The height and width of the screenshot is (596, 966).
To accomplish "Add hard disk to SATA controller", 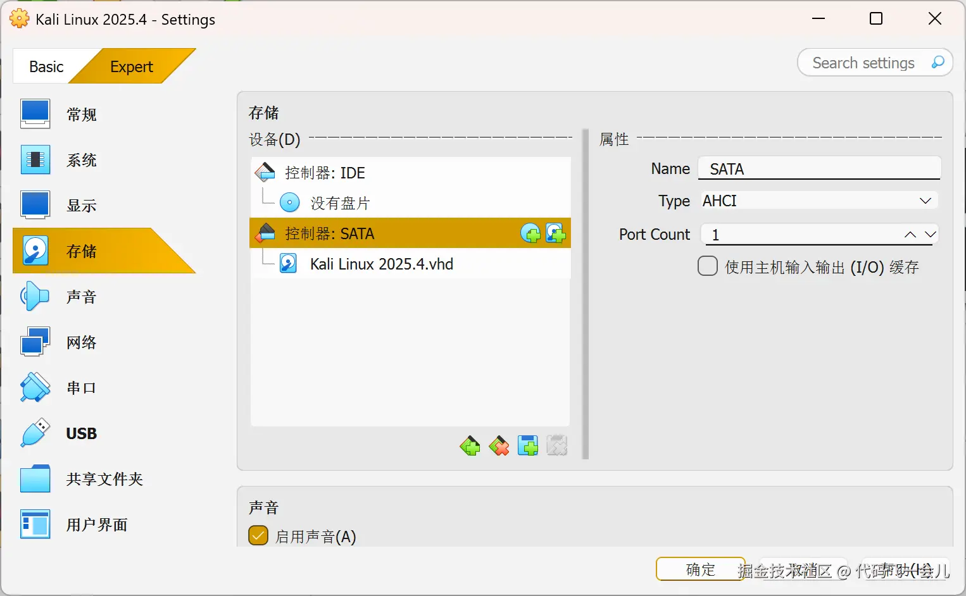I will coord(555,233).
